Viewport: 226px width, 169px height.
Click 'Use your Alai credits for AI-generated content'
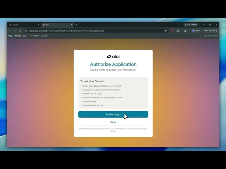[x=102, y=98]
